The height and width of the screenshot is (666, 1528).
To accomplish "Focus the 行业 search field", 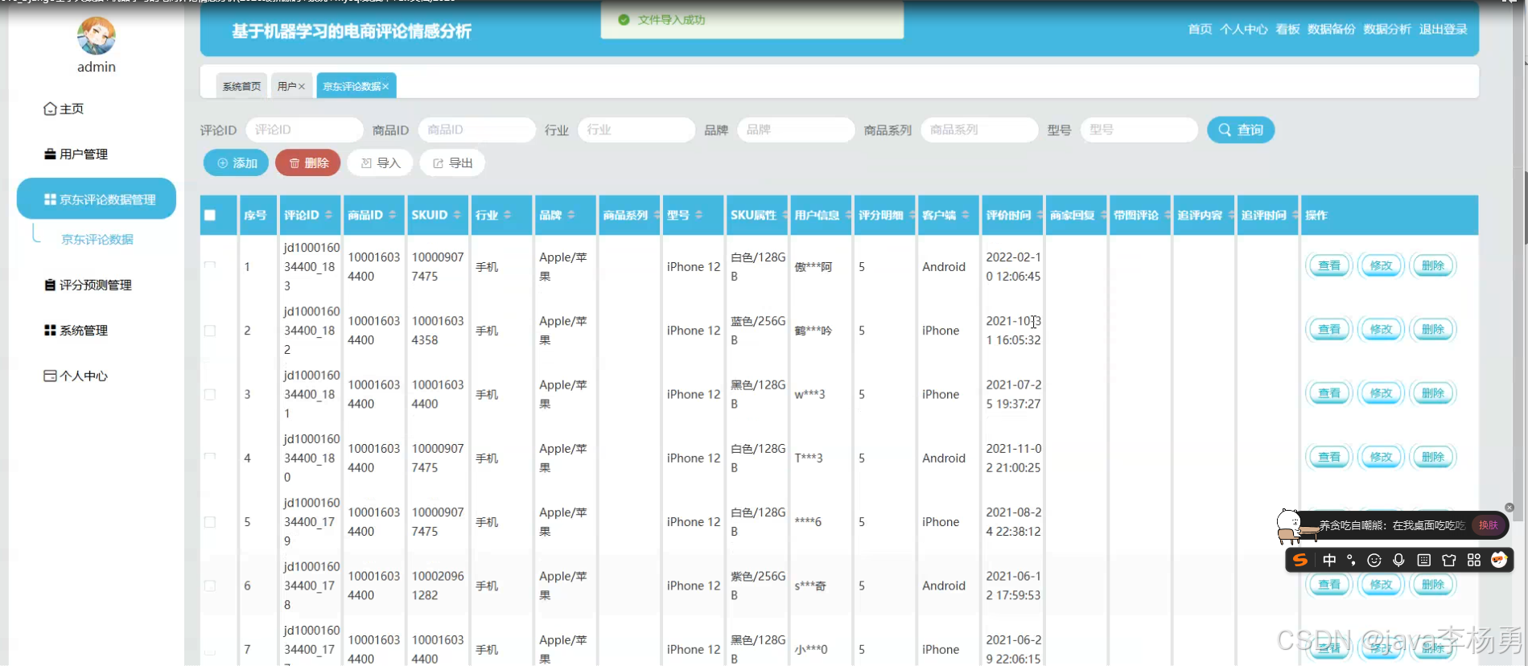I will click(636, 129).
